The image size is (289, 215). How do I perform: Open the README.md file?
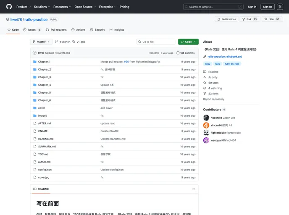click(46, 139)
